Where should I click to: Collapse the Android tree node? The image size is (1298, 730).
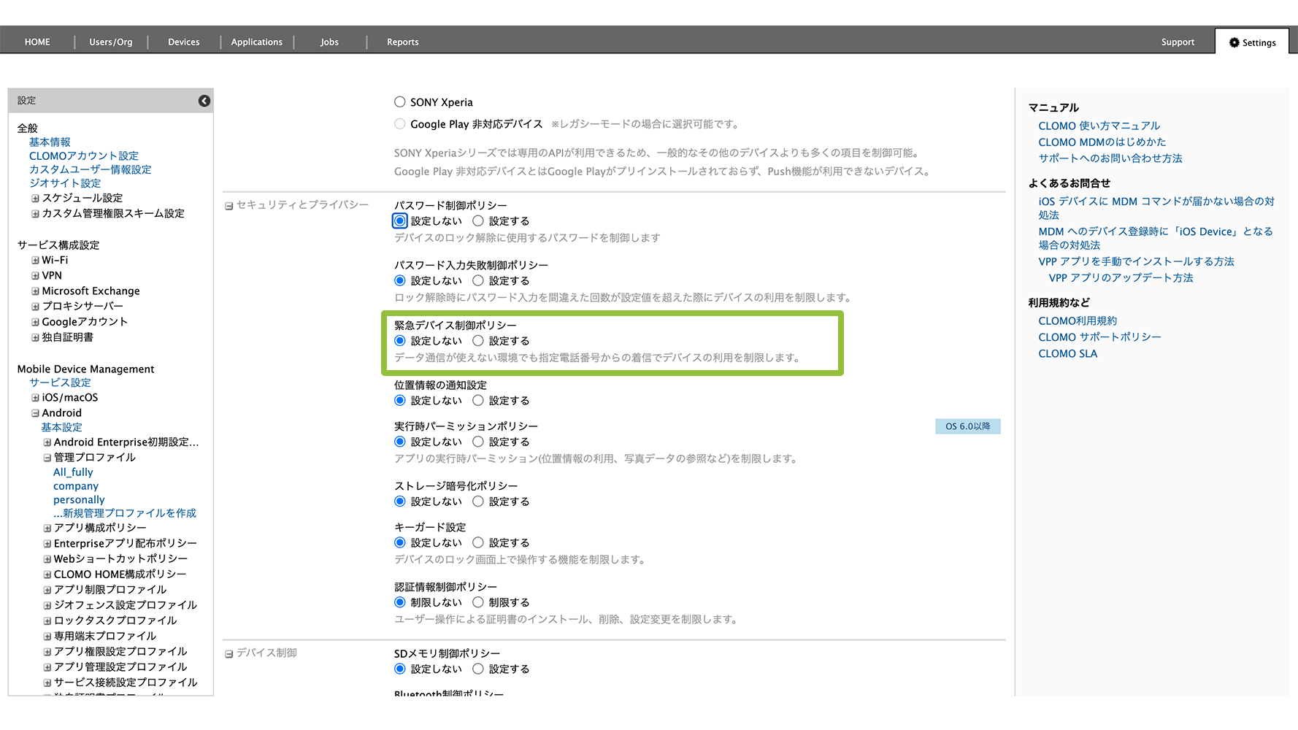[35, 413]
